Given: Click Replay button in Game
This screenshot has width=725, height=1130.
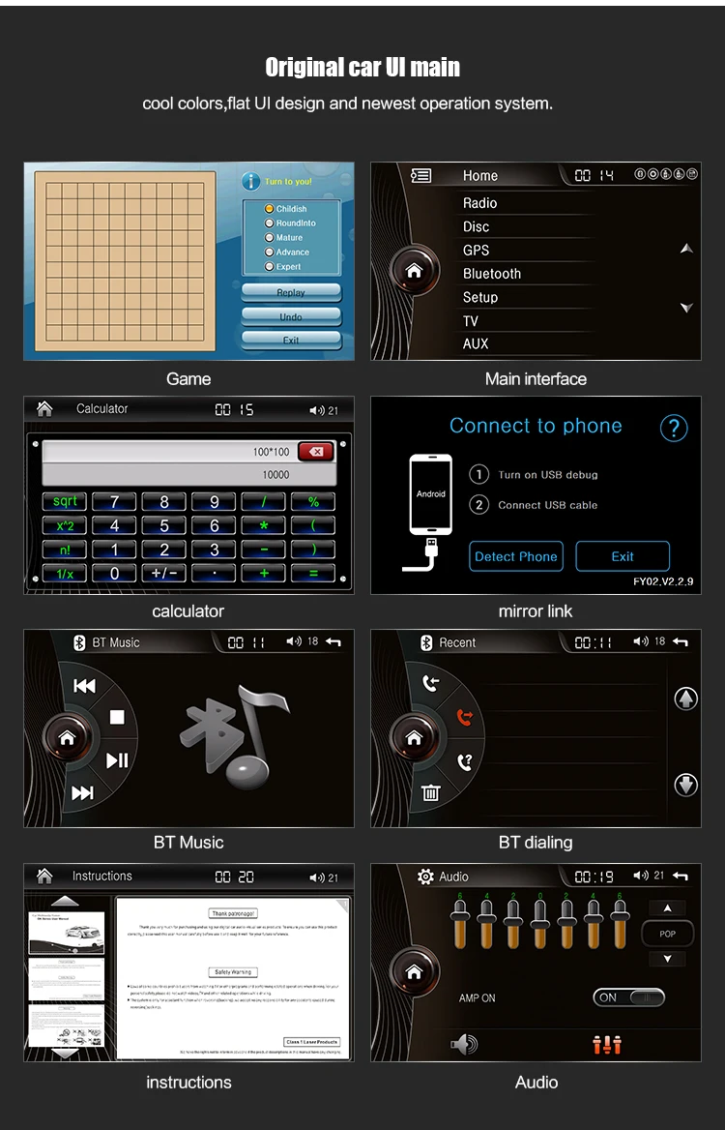Looking at the screenshot, I should click(291, 292).
